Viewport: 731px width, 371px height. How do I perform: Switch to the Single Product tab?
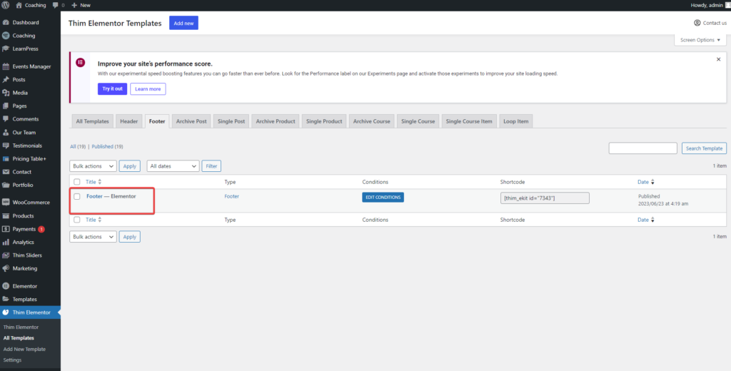324,121
